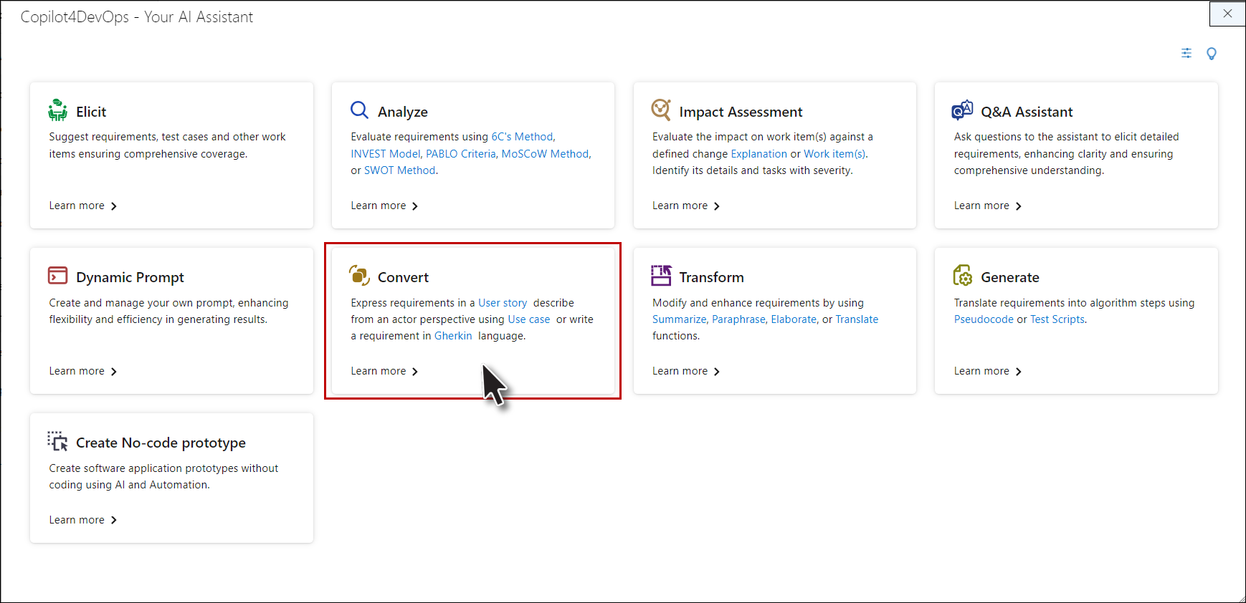Open the settings sliders icon
This screenshot has height=603, width=1246.
point(1186,53)
